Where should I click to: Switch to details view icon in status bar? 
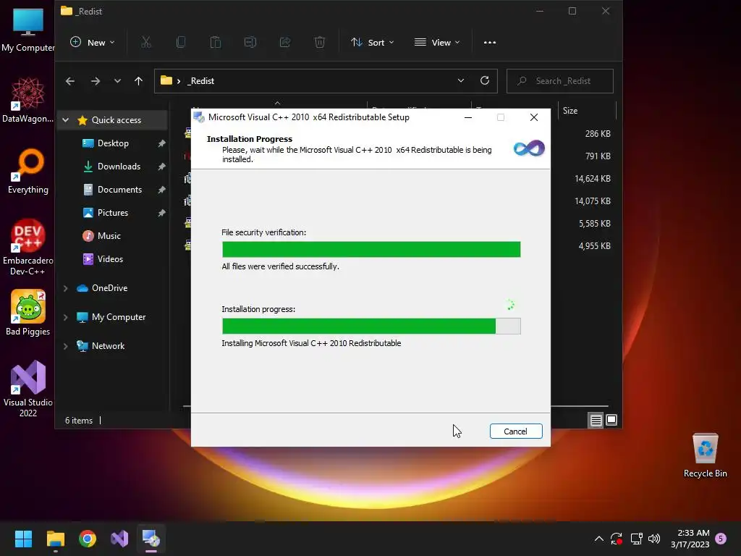(x=596, y=420)
